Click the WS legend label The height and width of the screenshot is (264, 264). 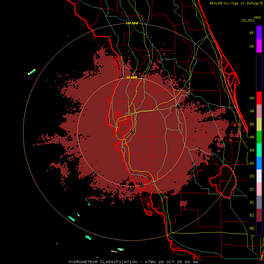pyautogui.click(x=252, y=163)
